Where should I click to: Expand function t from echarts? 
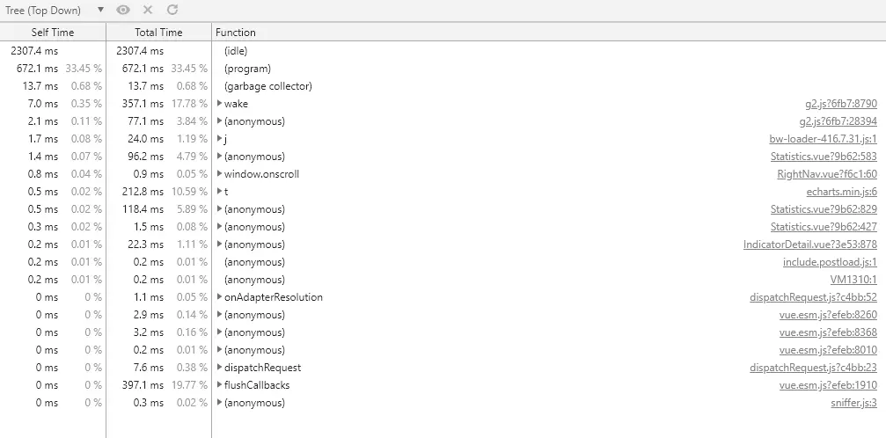pyautogui.click(x=220, y=192)
